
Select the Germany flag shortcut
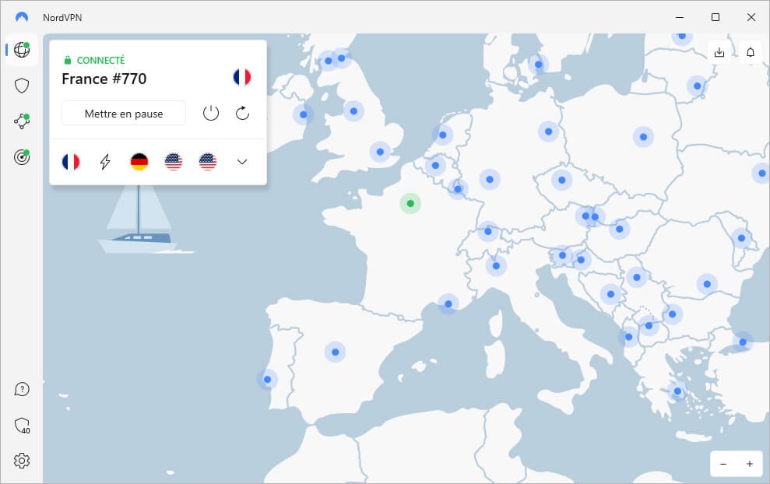pyautogui.click(x=139, y=162)
